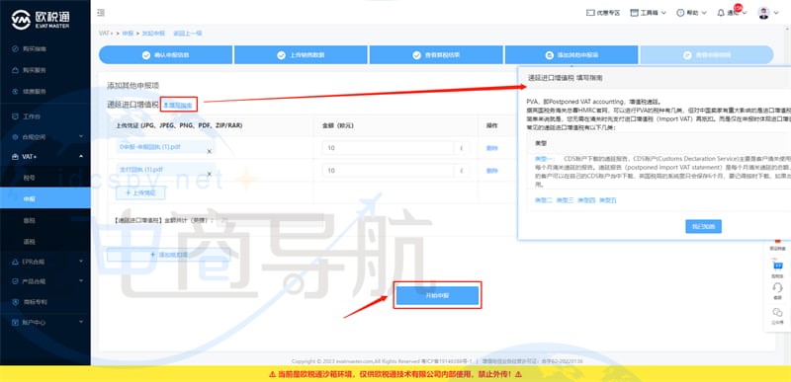Image resolution: width=791 pixels, height=382 pixels.
Task: Click the 产品合规 sidebar icon
Action: [x=15, y=281]
